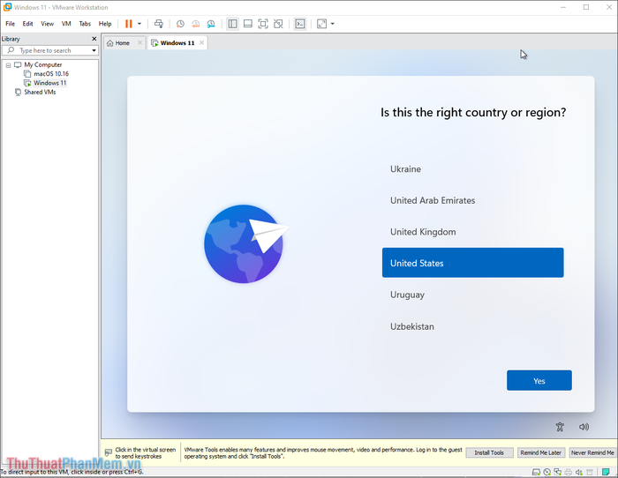The width and height of the screenshot is (618, 478).
Task: Click the network adapter status icon
Action: pos(557,472)
